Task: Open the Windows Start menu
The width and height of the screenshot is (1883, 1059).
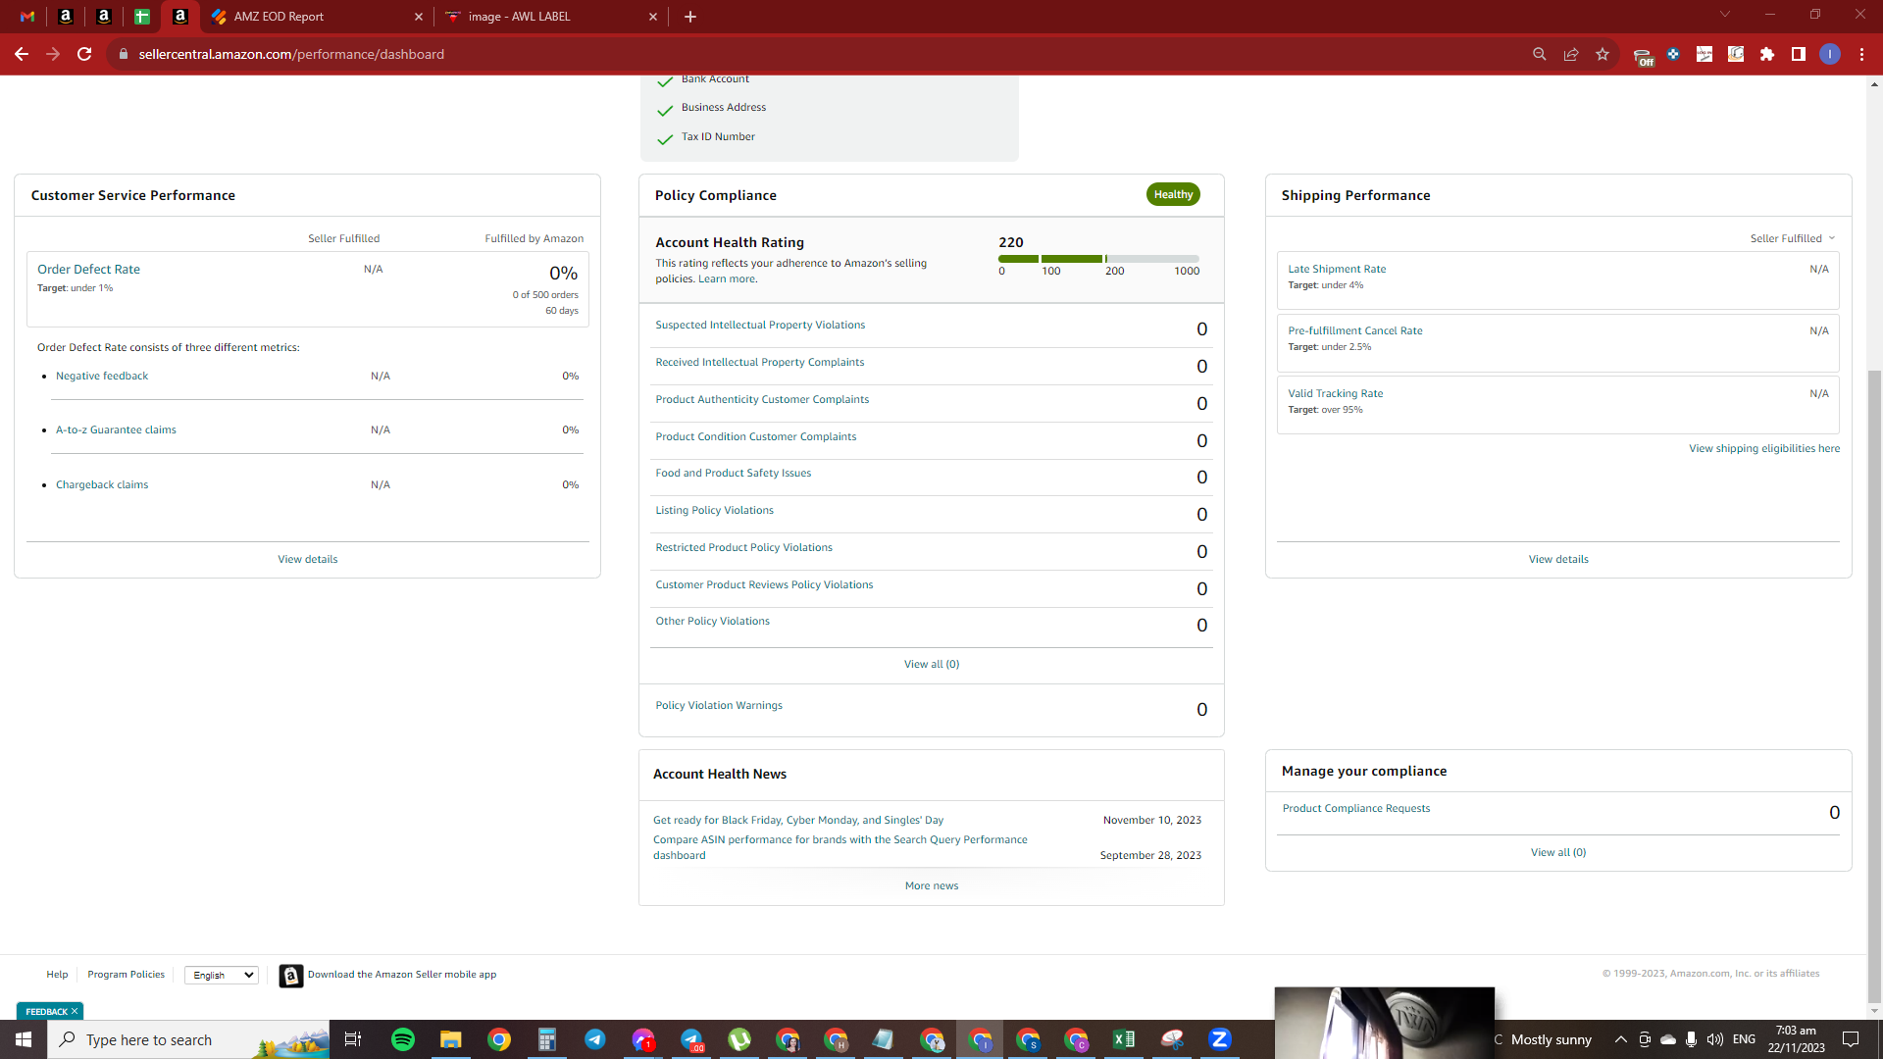Action: [24, 1039]
